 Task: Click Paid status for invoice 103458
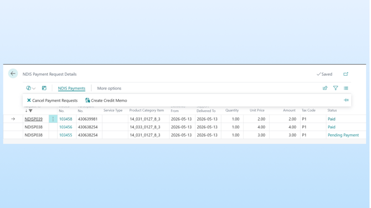[332, 119]
